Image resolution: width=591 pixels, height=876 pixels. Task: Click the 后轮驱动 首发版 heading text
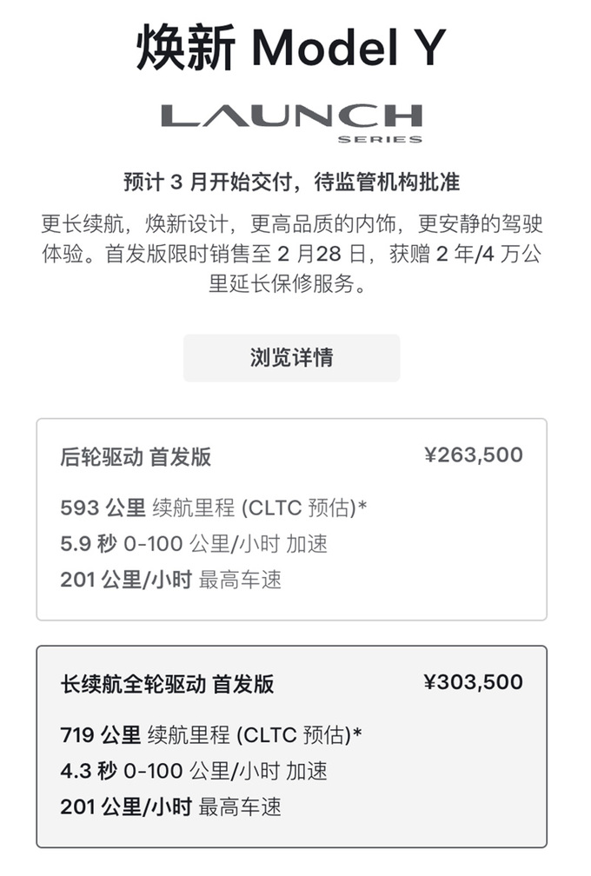pyautogui.click(x=136, y=457)
